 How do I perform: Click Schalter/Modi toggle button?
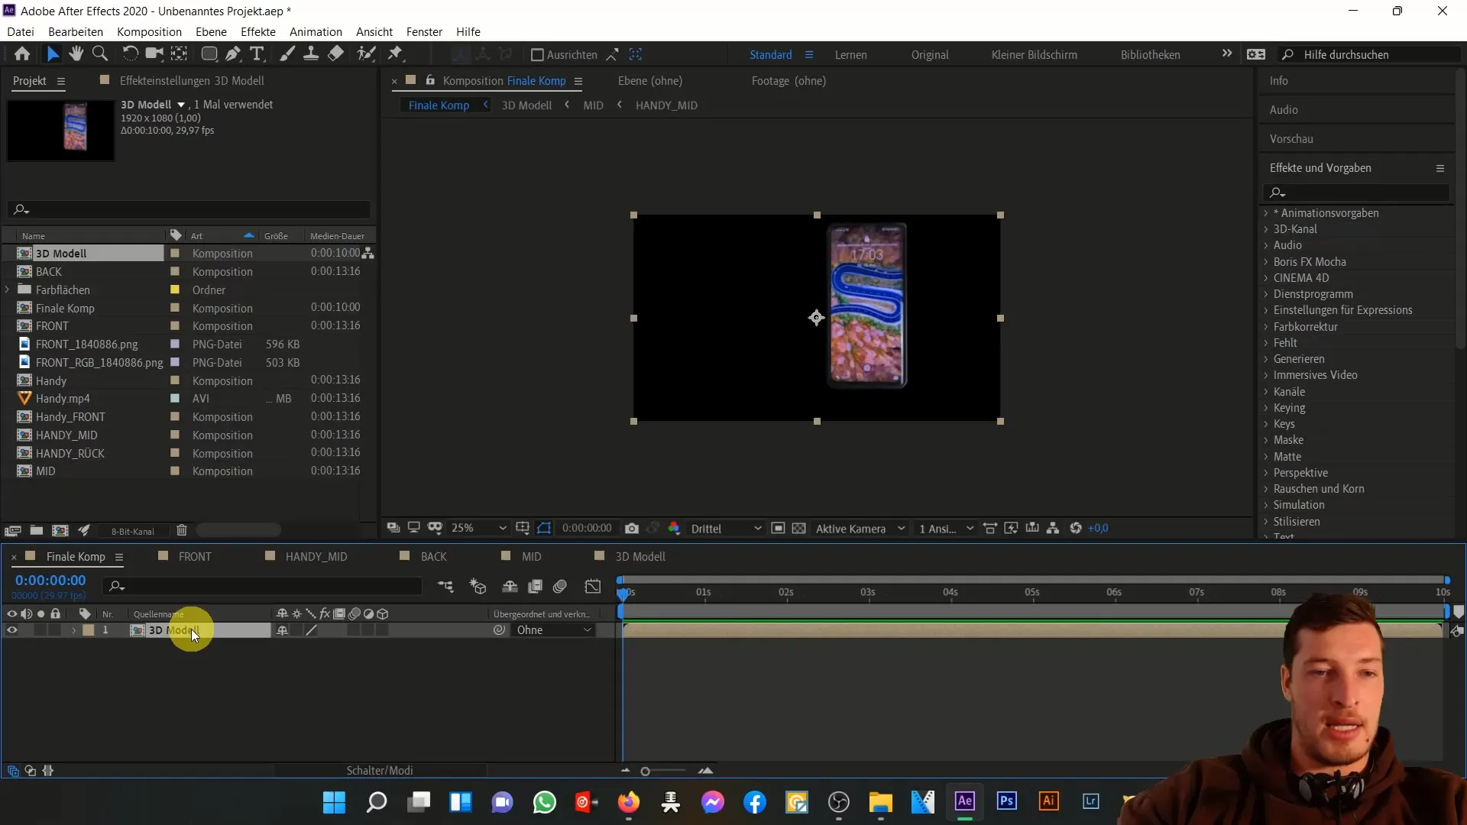[380, 771]
